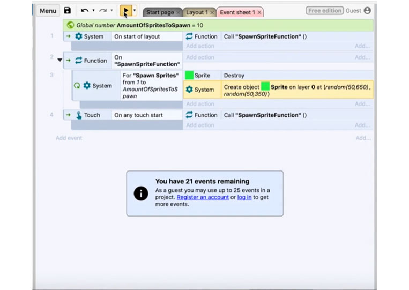Select event number 3 margin
Viewport: 409px width, 290px height.
51,75
